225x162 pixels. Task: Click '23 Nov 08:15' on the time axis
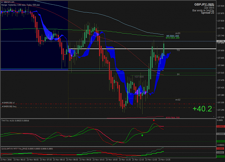click(x=59, y=160)
